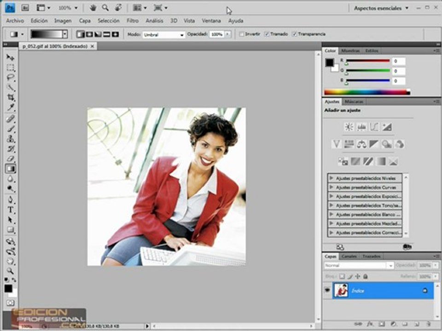Select the Path Selection tool
This screenshot has width=442, height=331.
pyautogui.click(x=11, y=220)
